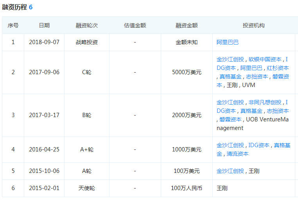This screenshot has height=201, width=298.
Task: Open 真格基金 in the B轮 row
Action: tap(251, 111)
